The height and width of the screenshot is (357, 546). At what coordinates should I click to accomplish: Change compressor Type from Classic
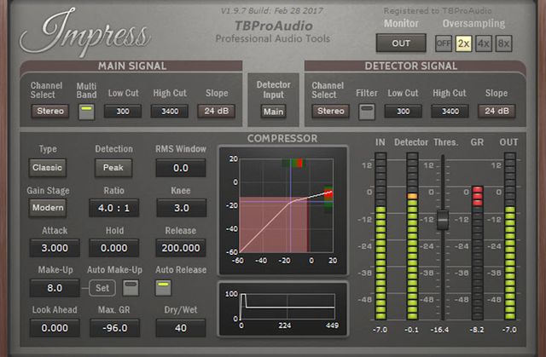pos(48,168)
